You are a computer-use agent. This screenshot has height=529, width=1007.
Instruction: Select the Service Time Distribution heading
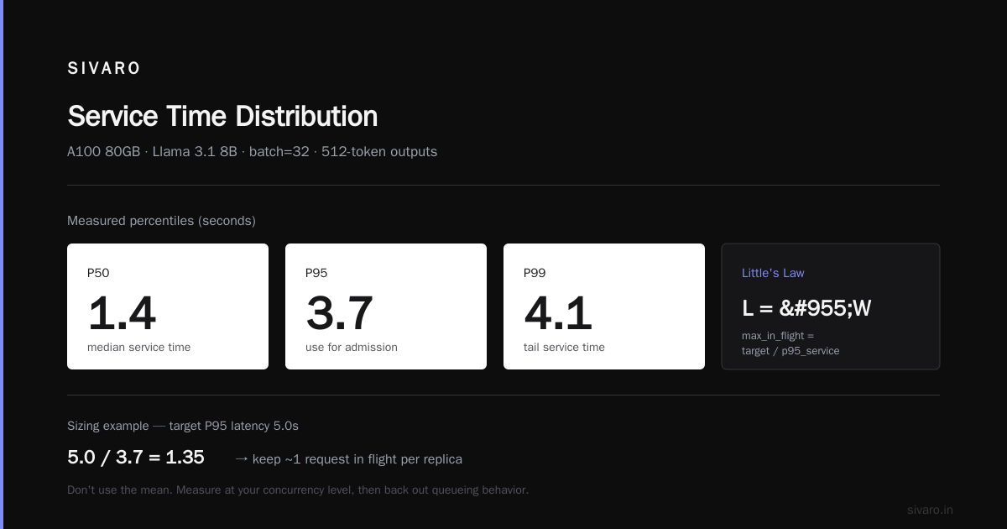(x=222, y=116)
